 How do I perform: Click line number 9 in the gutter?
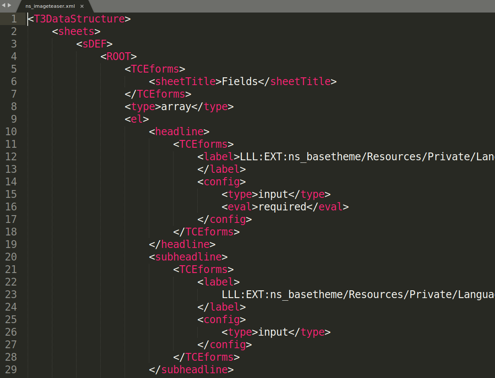click(x=14, y=119)
